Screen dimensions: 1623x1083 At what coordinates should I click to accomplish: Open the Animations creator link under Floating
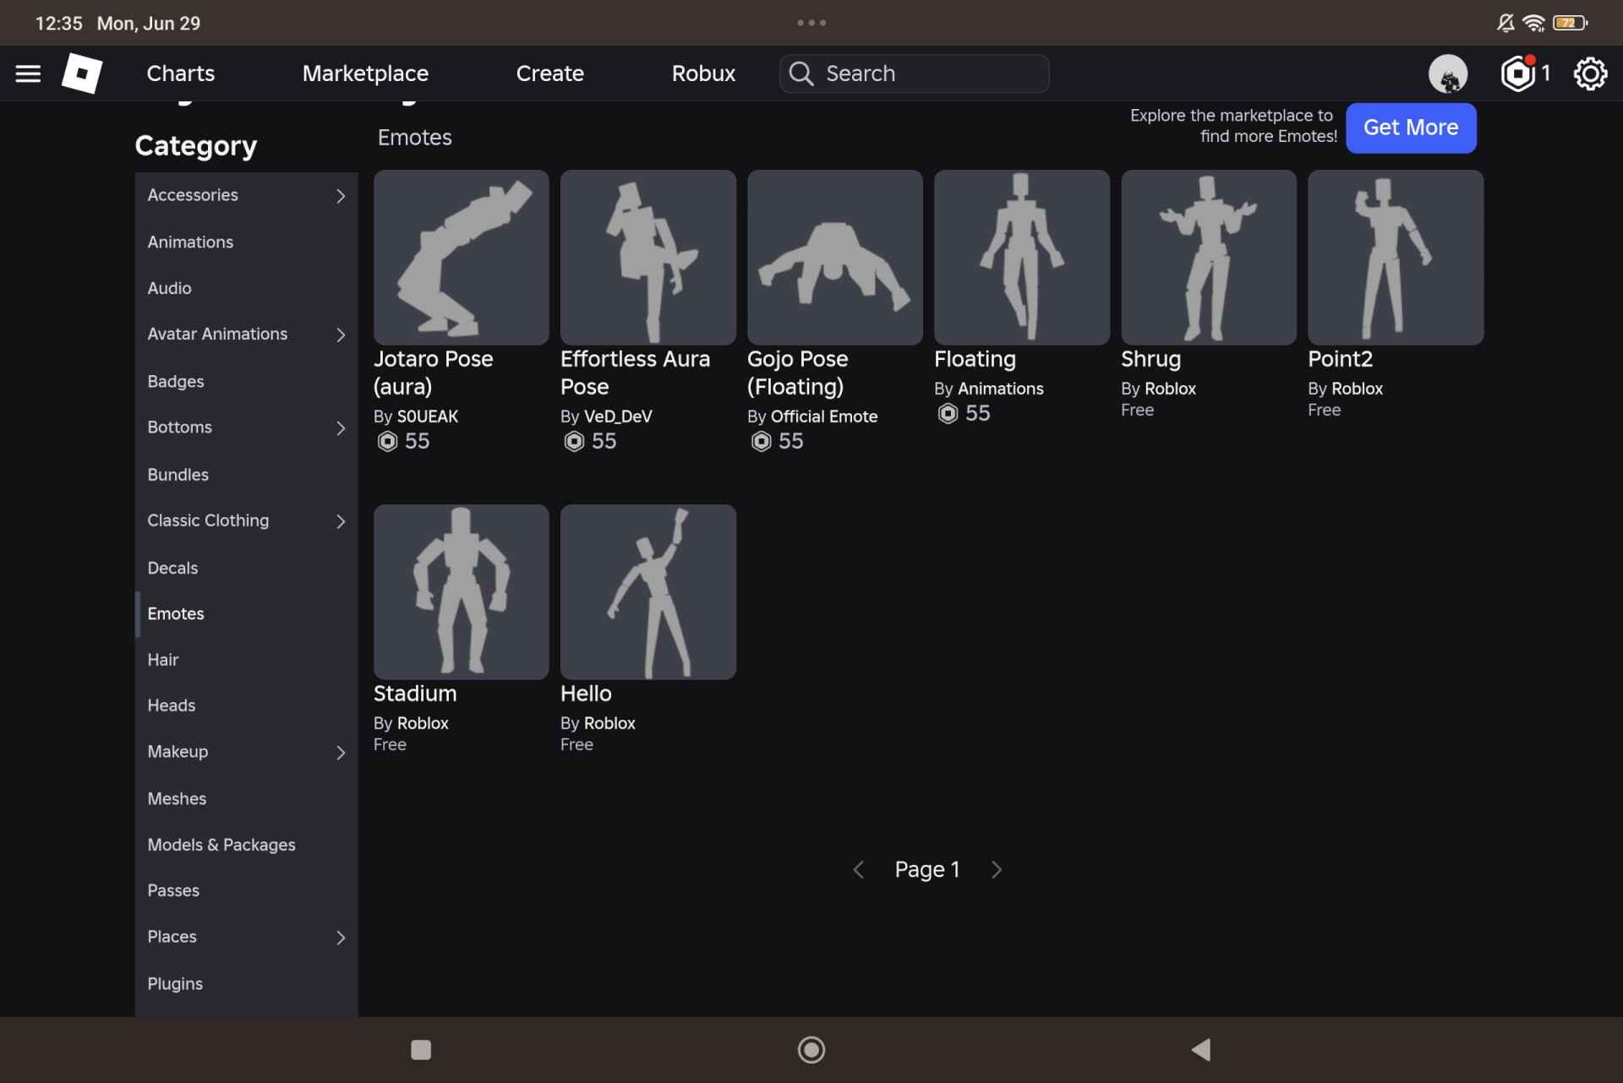click(x=1001, y=389)
